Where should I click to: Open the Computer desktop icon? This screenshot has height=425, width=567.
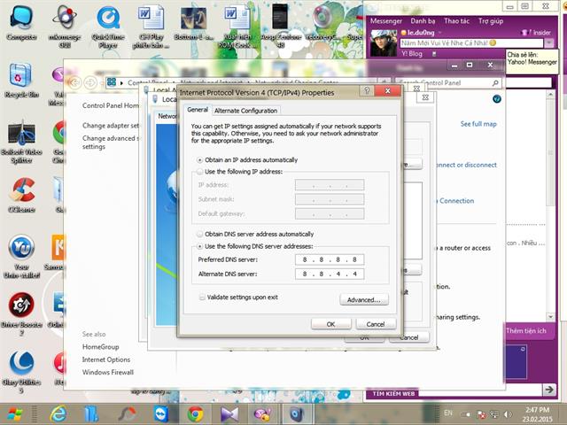point(20,20)
